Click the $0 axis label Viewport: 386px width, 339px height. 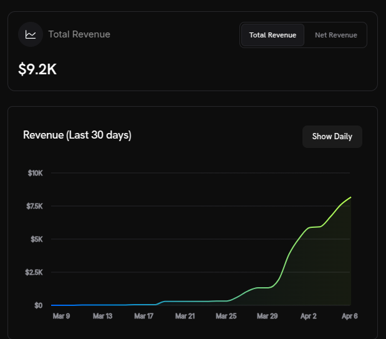(39, 305)
